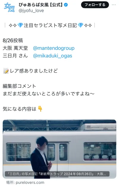
Task: Open the purelovers.com source link
Action: tap(25, 182)
